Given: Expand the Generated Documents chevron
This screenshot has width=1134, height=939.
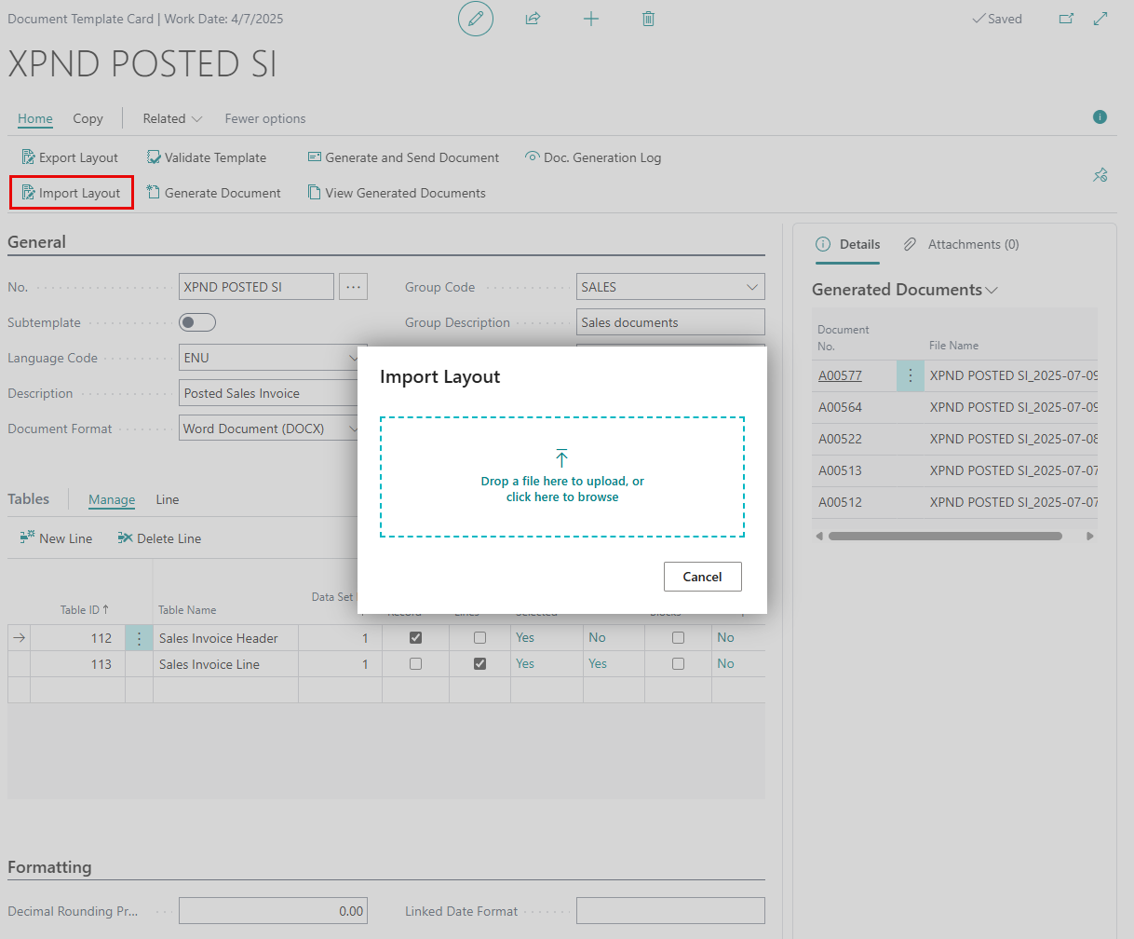Looking at the screenshot, I should click(x=992, y=290).
